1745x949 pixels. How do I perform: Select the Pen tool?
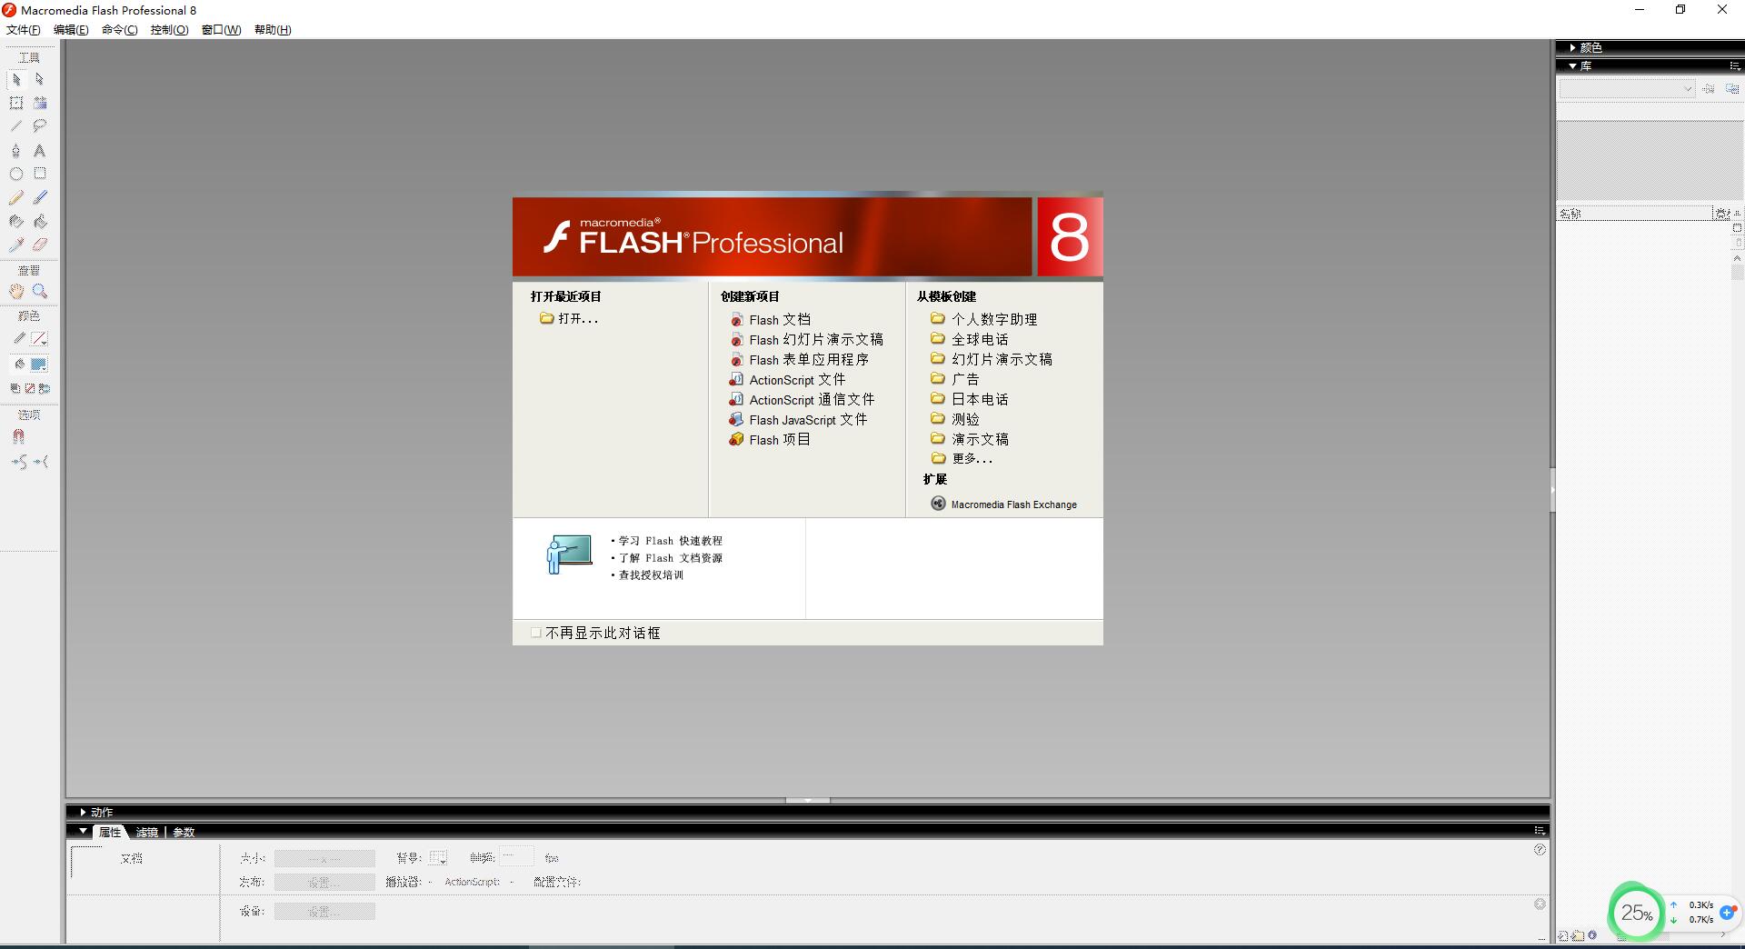(16, 151)
